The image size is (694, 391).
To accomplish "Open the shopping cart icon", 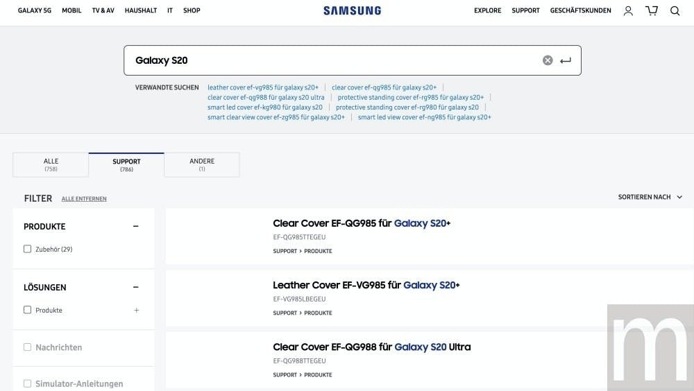I will coord(652,10).
